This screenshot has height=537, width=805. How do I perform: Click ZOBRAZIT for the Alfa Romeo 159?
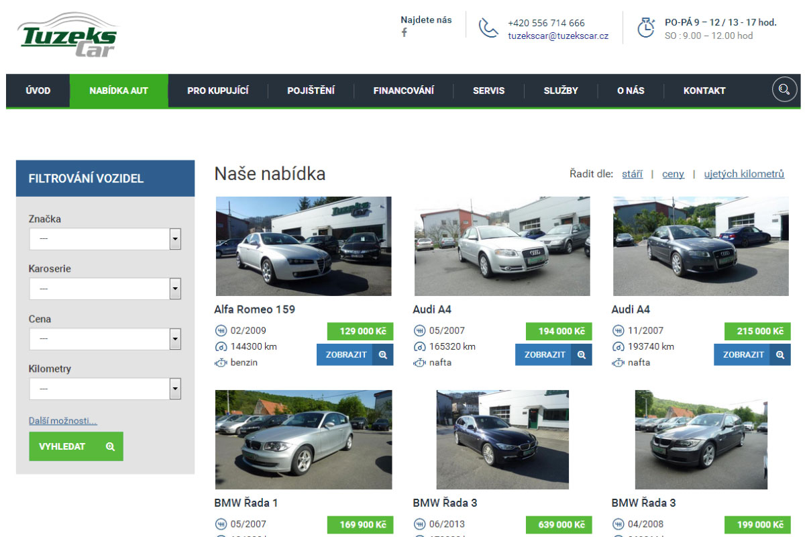tap(355, 354)
